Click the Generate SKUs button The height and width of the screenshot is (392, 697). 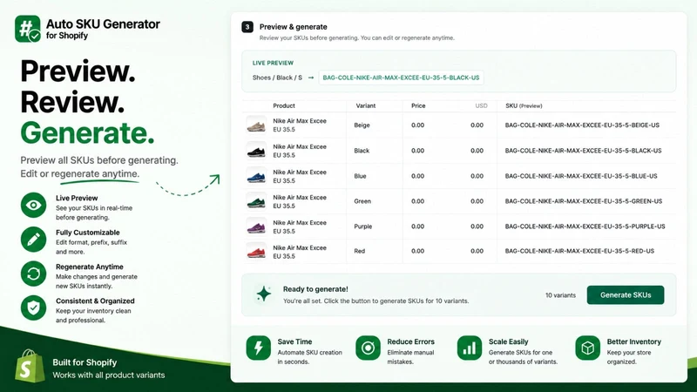[x=626, y=295]
